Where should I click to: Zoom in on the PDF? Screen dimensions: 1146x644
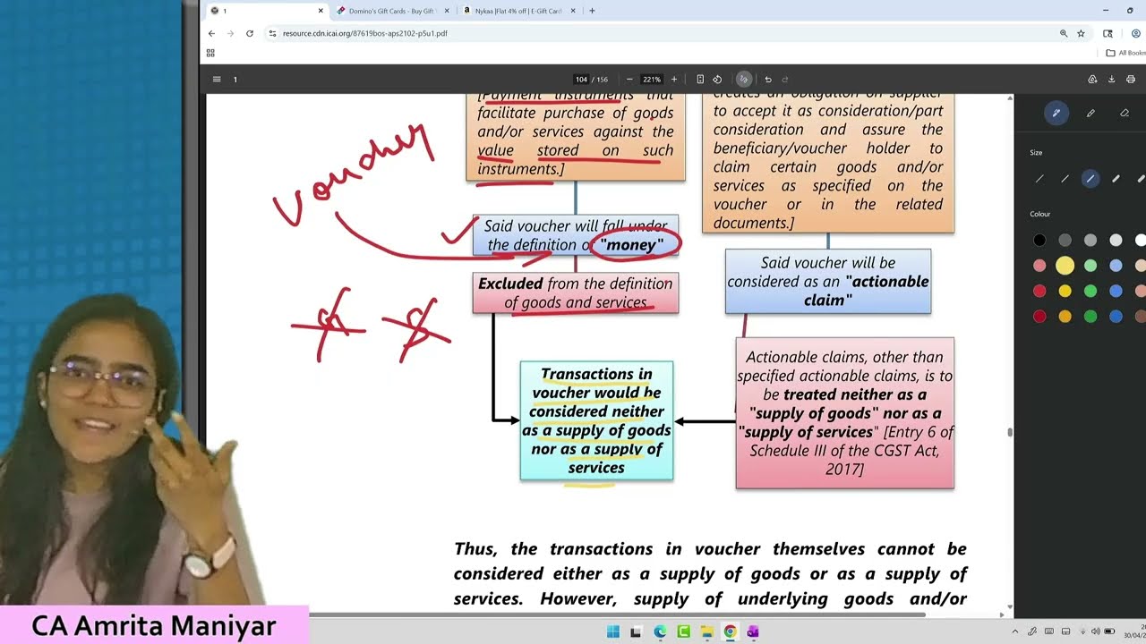(674, 79)
